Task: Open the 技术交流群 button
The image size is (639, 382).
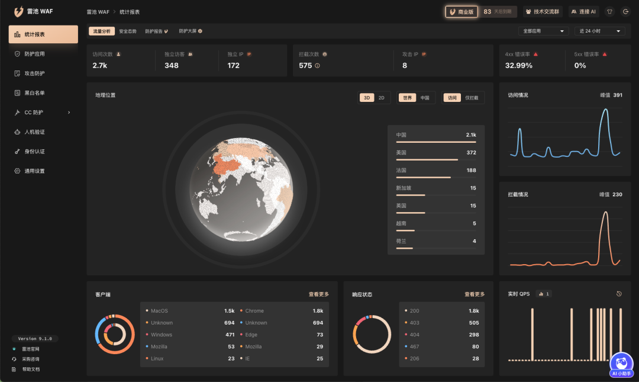Action: (x=543, y=12)
